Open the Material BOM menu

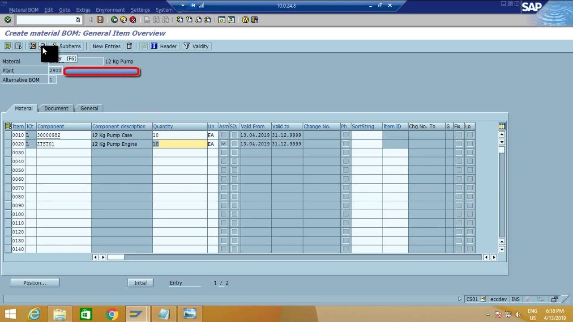24,10
